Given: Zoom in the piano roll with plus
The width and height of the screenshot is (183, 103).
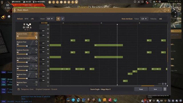Looking at the screenshot, I should pos(166,84).
